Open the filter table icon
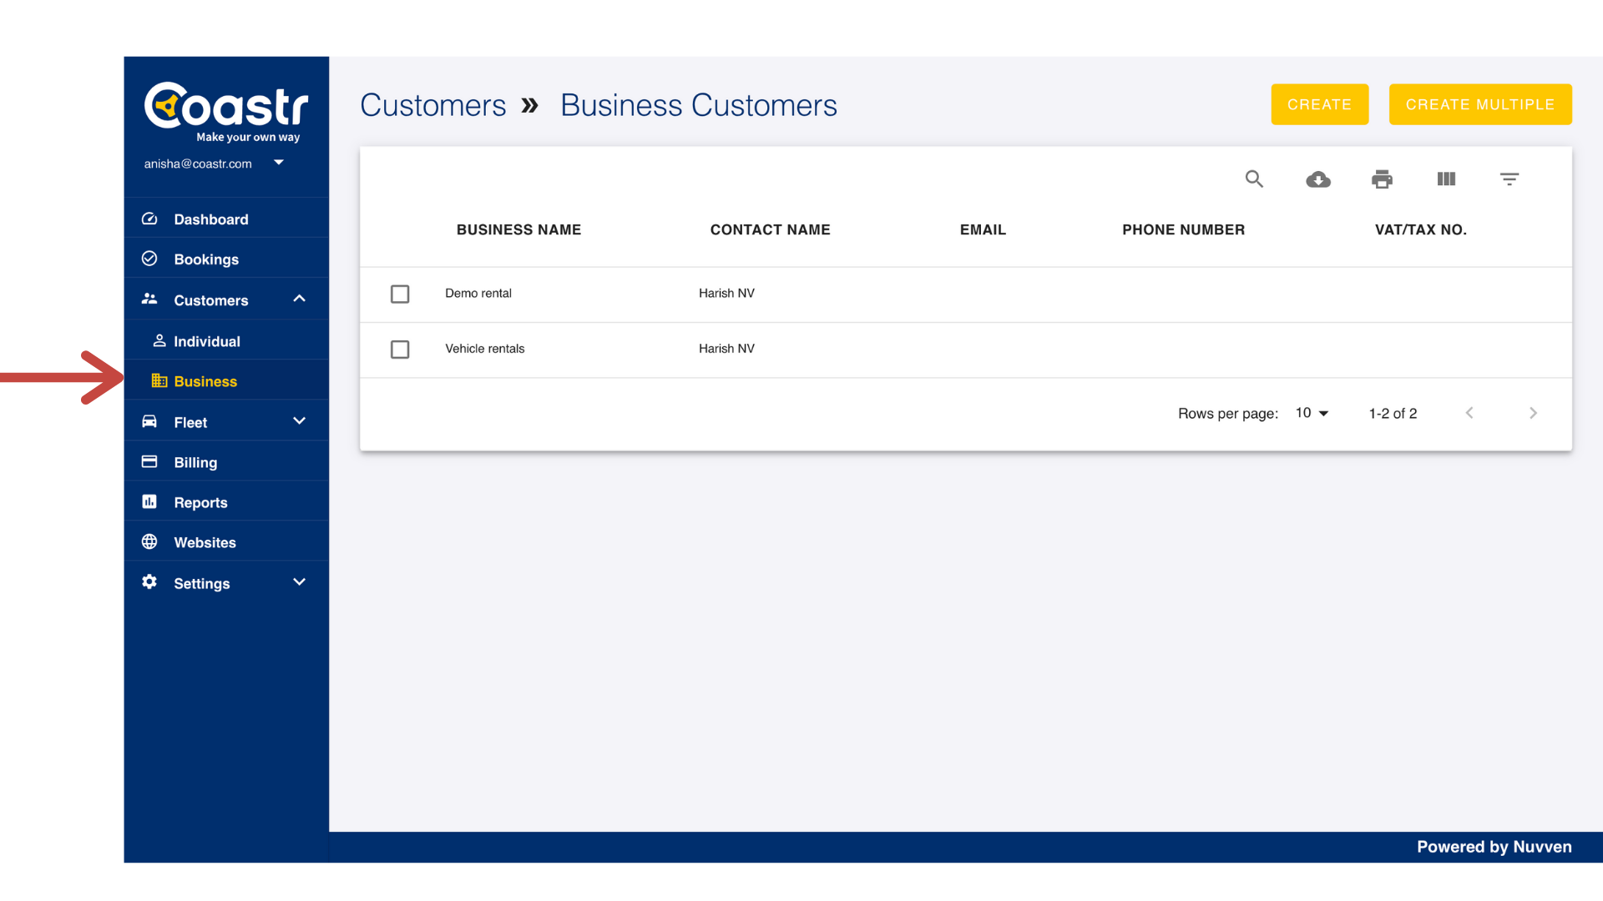The height and width of the screenshot is (901, 1603). (x=1509, y=179)
